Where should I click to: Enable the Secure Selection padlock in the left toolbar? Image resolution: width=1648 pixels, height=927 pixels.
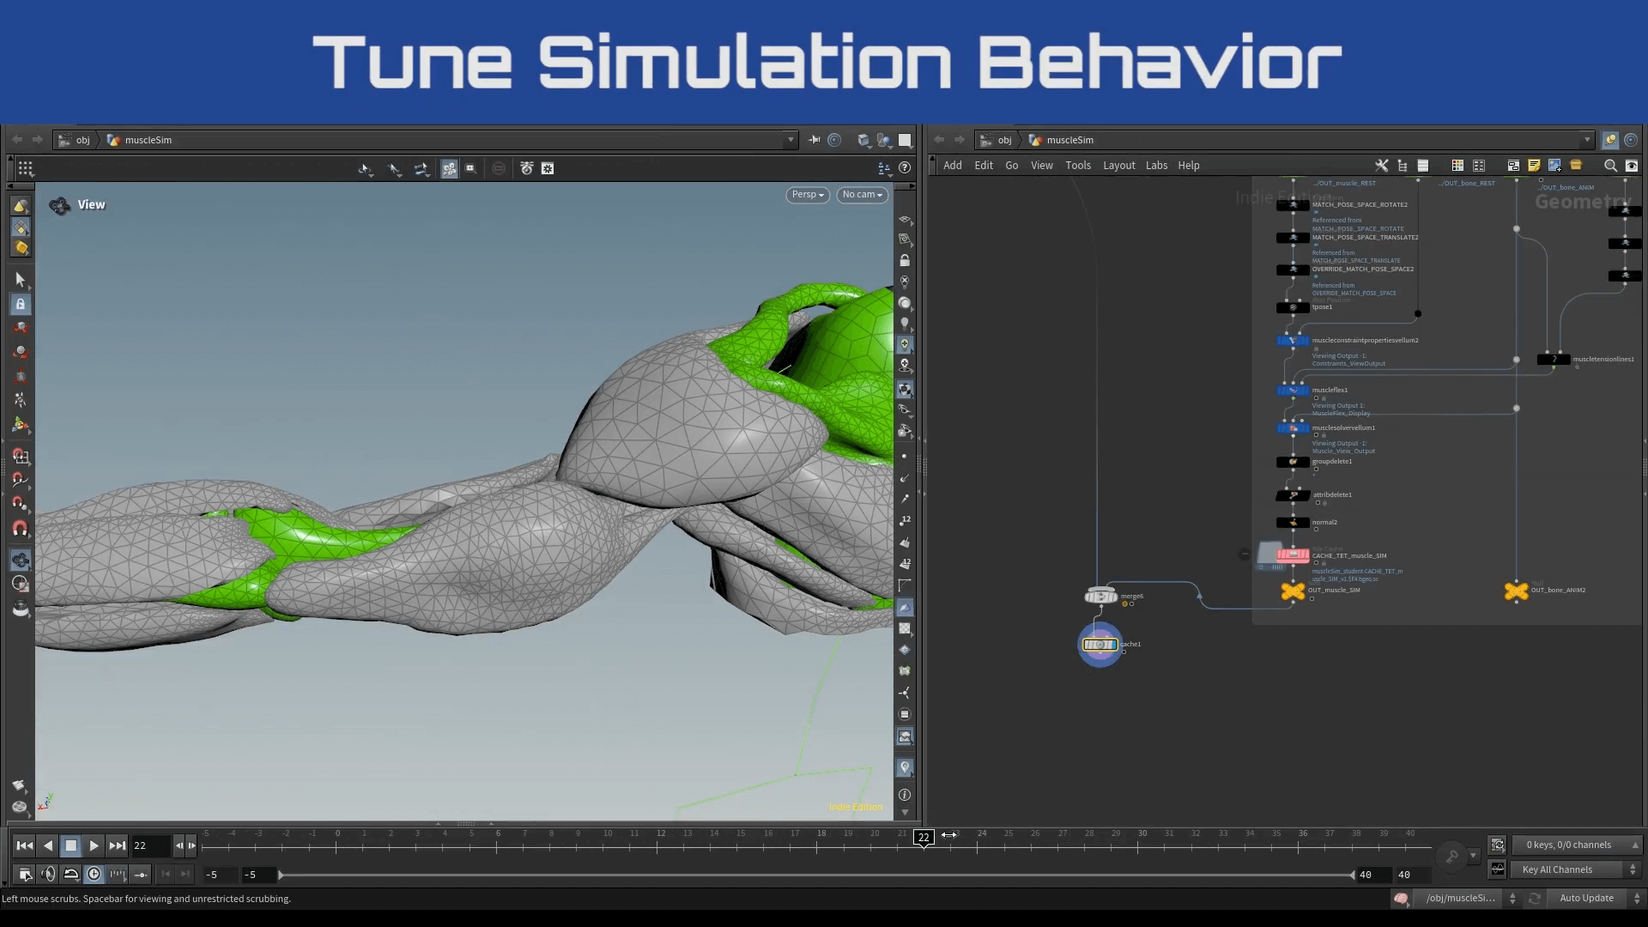[x=20, y=304]
